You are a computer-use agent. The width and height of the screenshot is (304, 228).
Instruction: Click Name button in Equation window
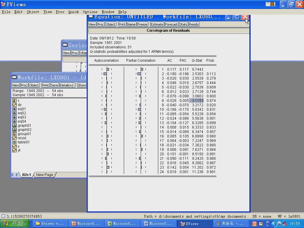pyautogui.click(x=131, y=24)
